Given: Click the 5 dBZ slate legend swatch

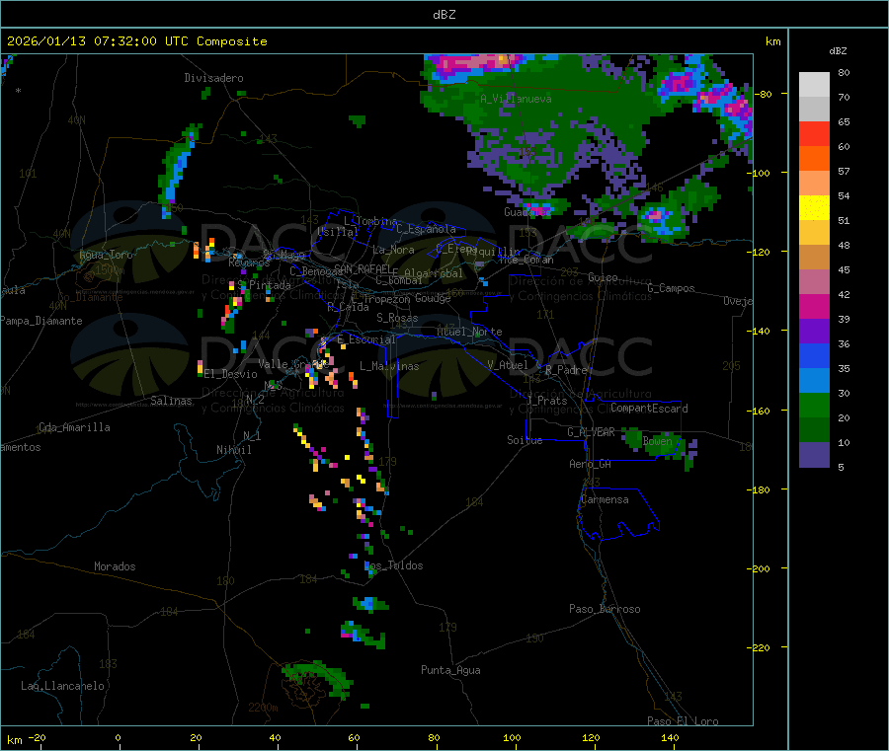Looking at the screenshot, I should [x=814, y=454].
